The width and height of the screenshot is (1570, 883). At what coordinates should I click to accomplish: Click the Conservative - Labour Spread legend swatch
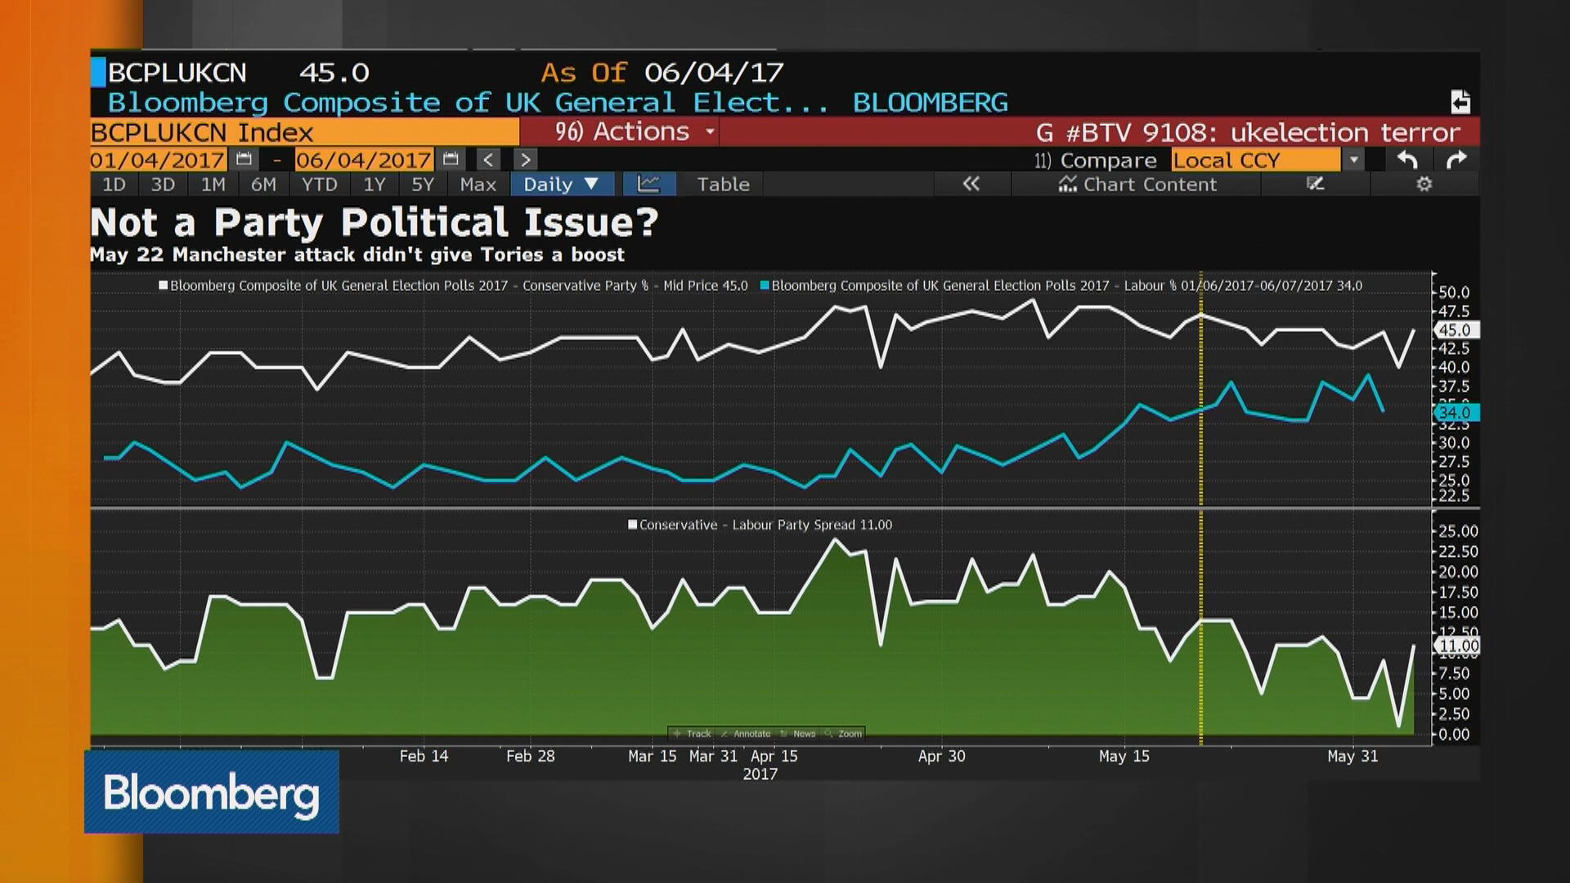click(632, 524)
